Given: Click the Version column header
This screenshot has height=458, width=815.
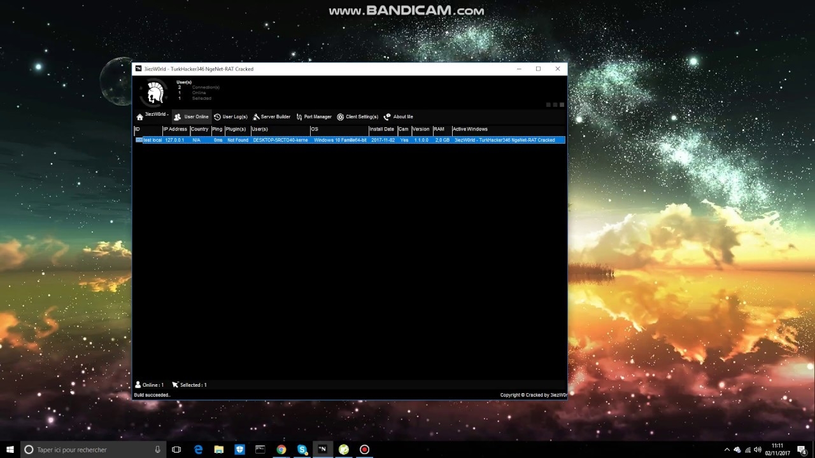Looking at the screenshot, I should coord(422,129).
